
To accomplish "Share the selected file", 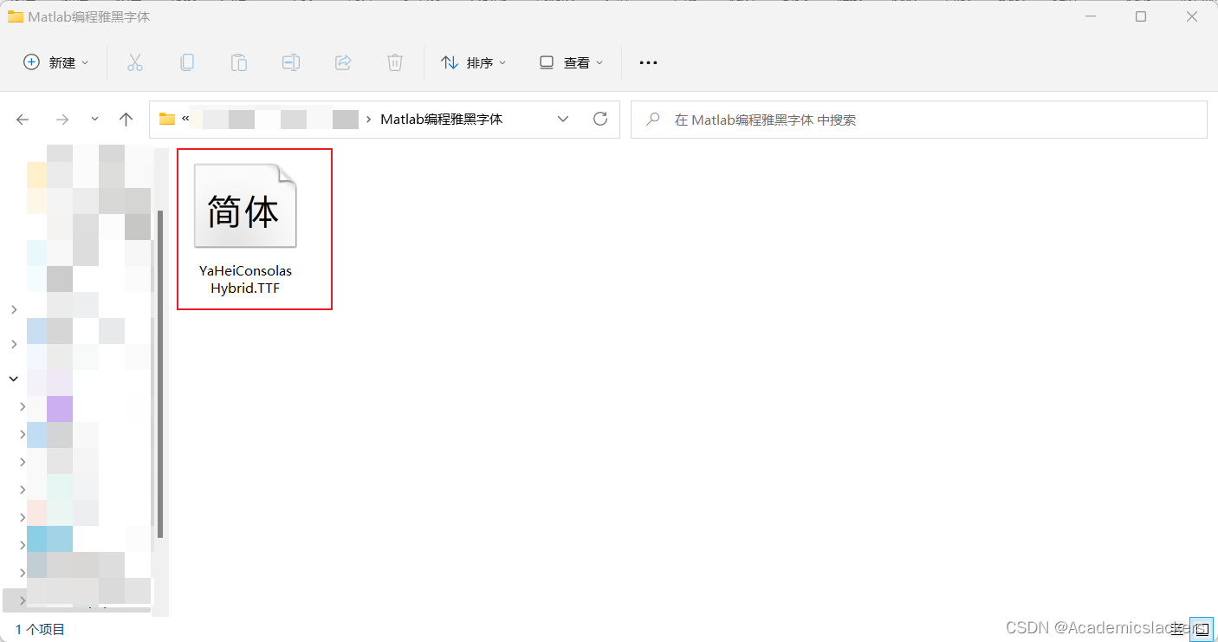I will click(x=343, y=62).
